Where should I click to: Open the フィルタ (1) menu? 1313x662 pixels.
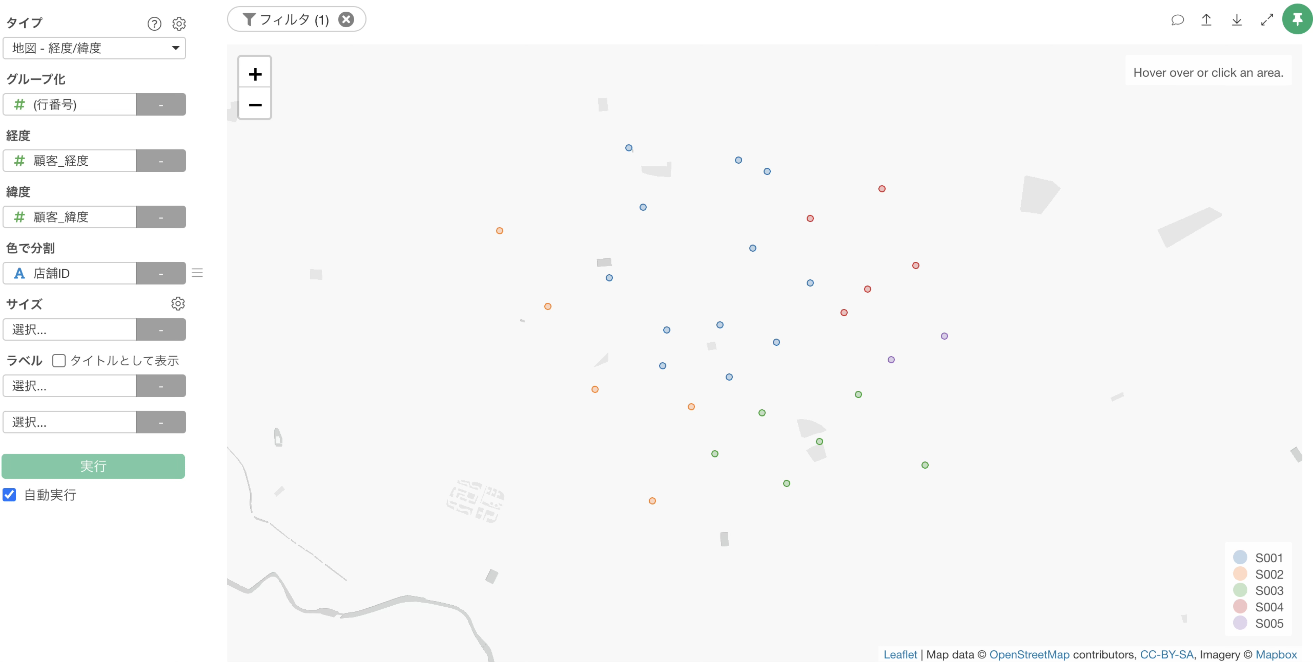[287, 19]
